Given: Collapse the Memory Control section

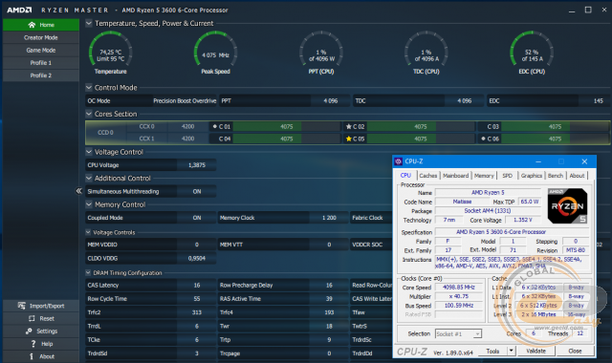Looking at the screenshot, I should click(89, 204).
